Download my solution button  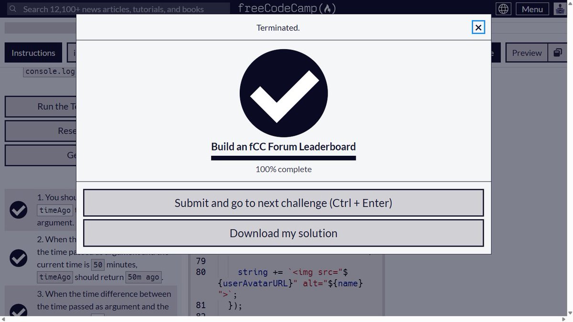pyautogui.click(x=284, y=233)
